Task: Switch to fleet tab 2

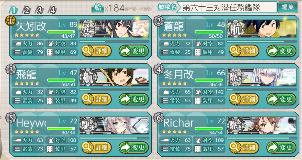Action: click(x=26, y=10)
